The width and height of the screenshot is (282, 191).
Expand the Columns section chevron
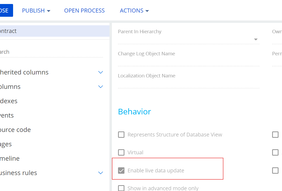point(101,87)
